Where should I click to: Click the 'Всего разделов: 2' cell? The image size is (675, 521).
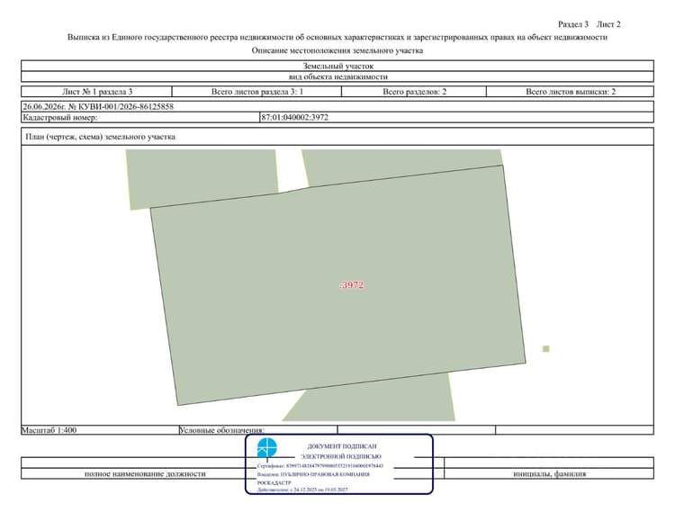click(414, 91)
